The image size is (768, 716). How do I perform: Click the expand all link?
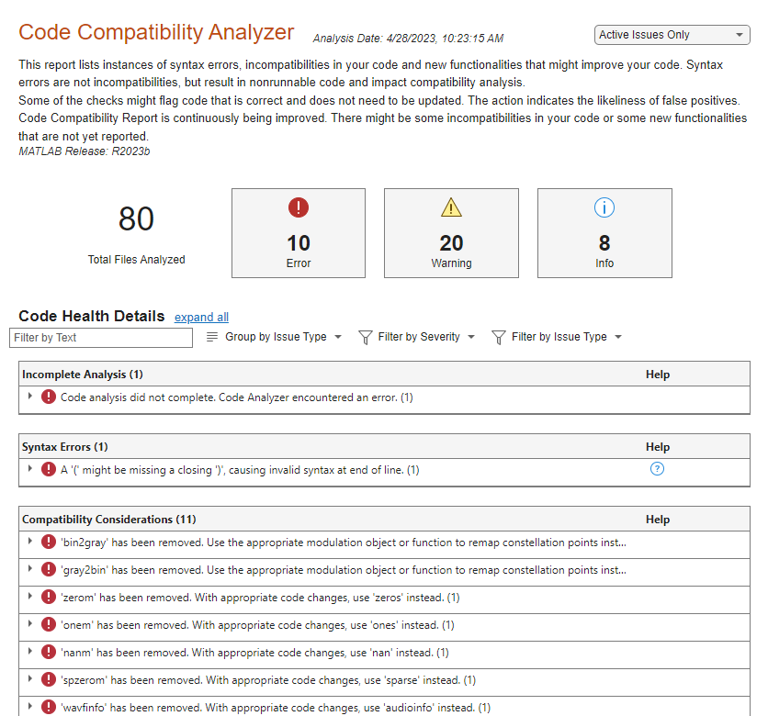[x=201, y=317]
